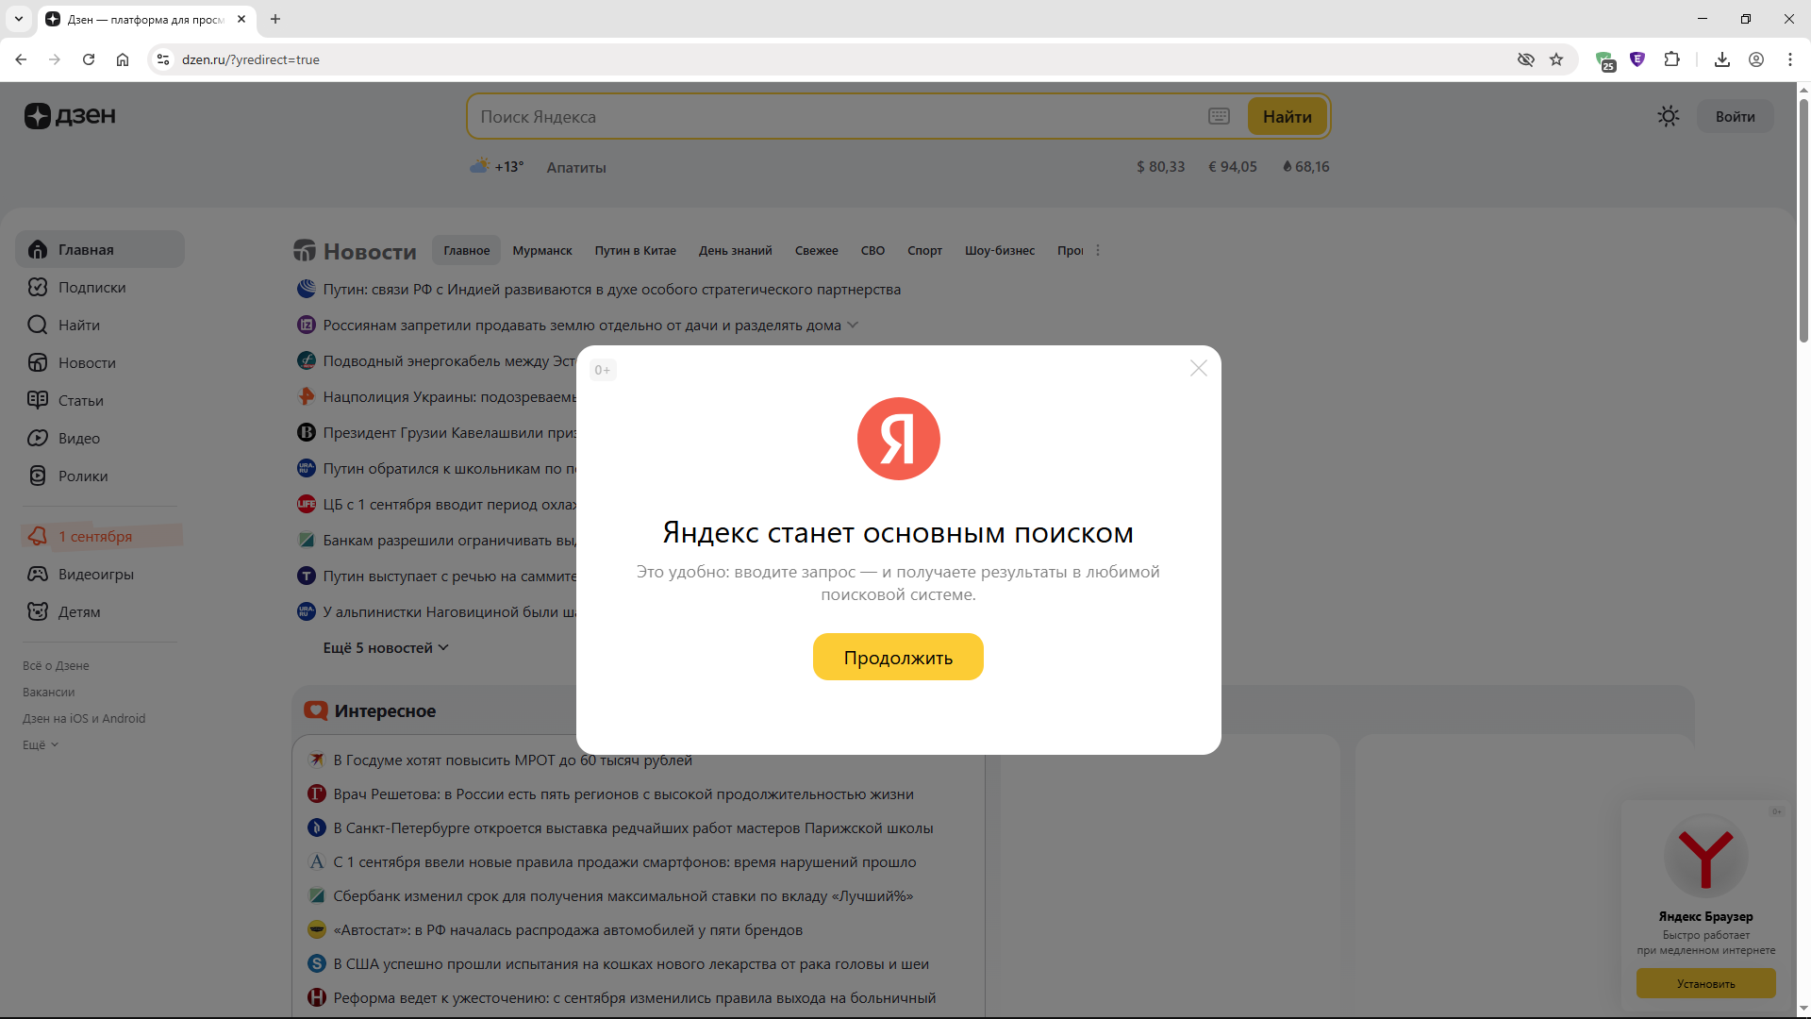The width and height of the screenshot is (1811, 1019).
Task: Open the Вакансии link
Action: coord(48,692)
